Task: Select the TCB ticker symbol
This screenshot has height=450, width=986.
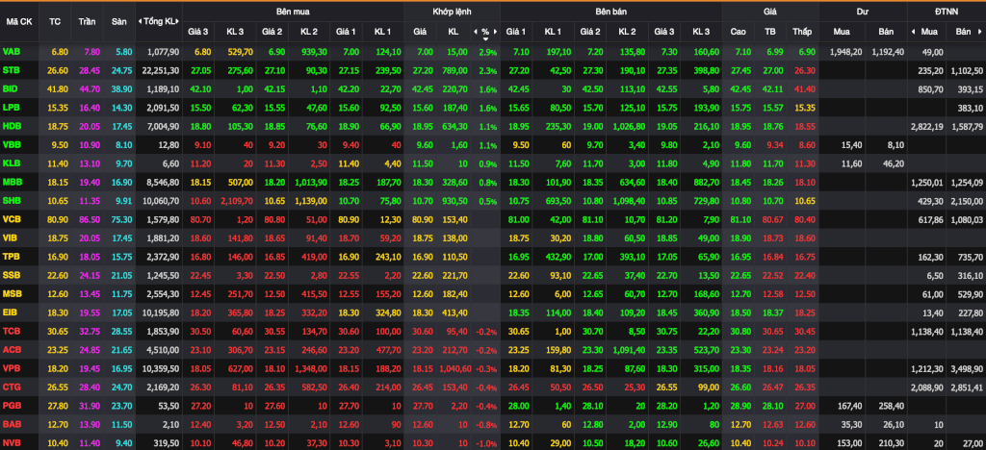Action: click(11, 332)
